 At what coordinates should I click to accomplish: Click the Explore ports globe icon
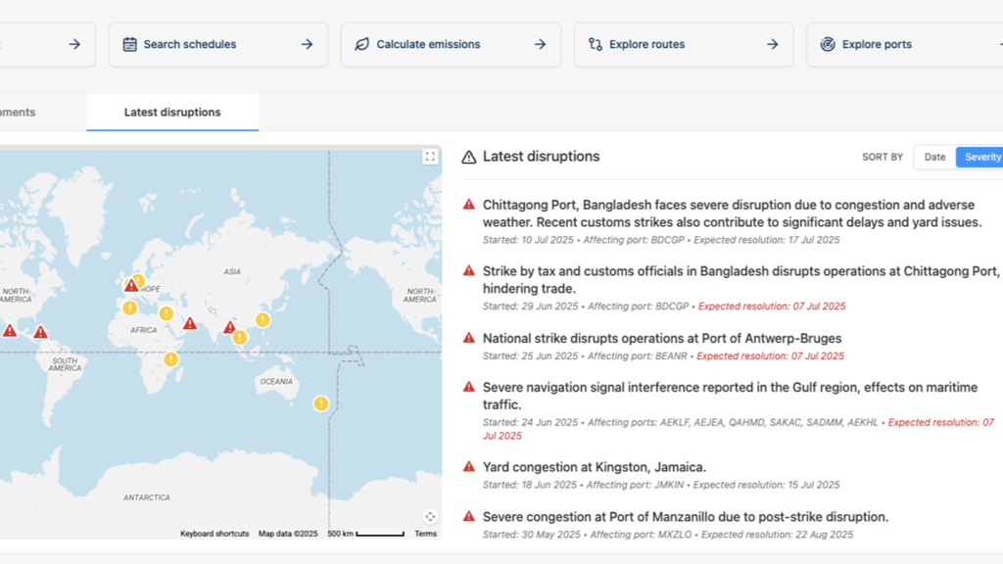coord(828,44)
